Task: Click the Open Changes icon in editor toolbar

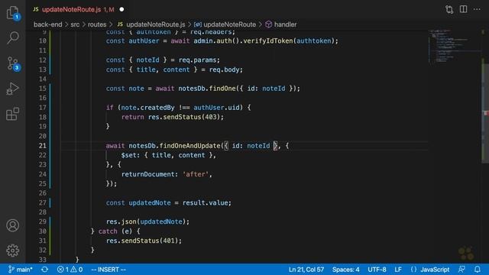Action: click(x=449, y=9)
